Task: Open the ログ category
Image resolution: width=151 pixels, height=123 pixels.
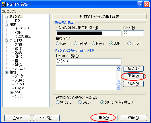Action: tap(18, 20)
